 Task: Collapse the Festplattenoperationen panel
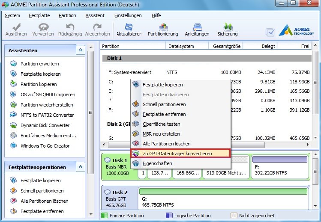81,167
